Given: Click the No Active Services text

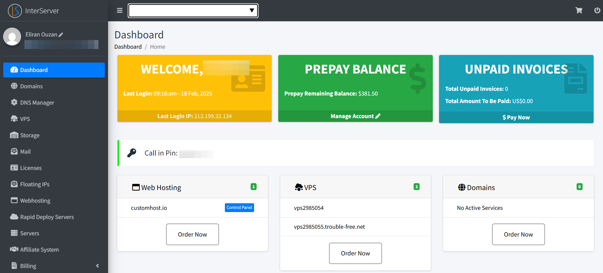Looking at the screenshot, I should (480, 208).
